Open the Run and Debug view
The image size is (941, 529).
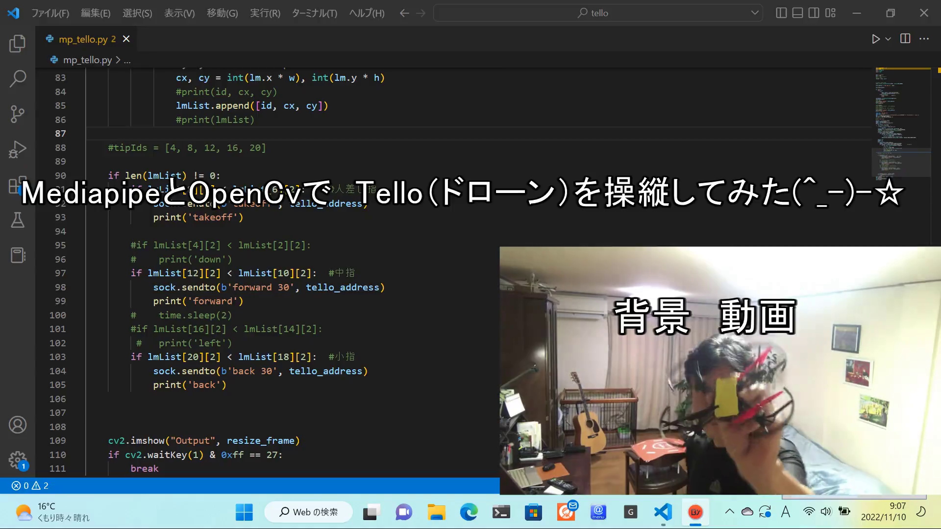(18, 149)
